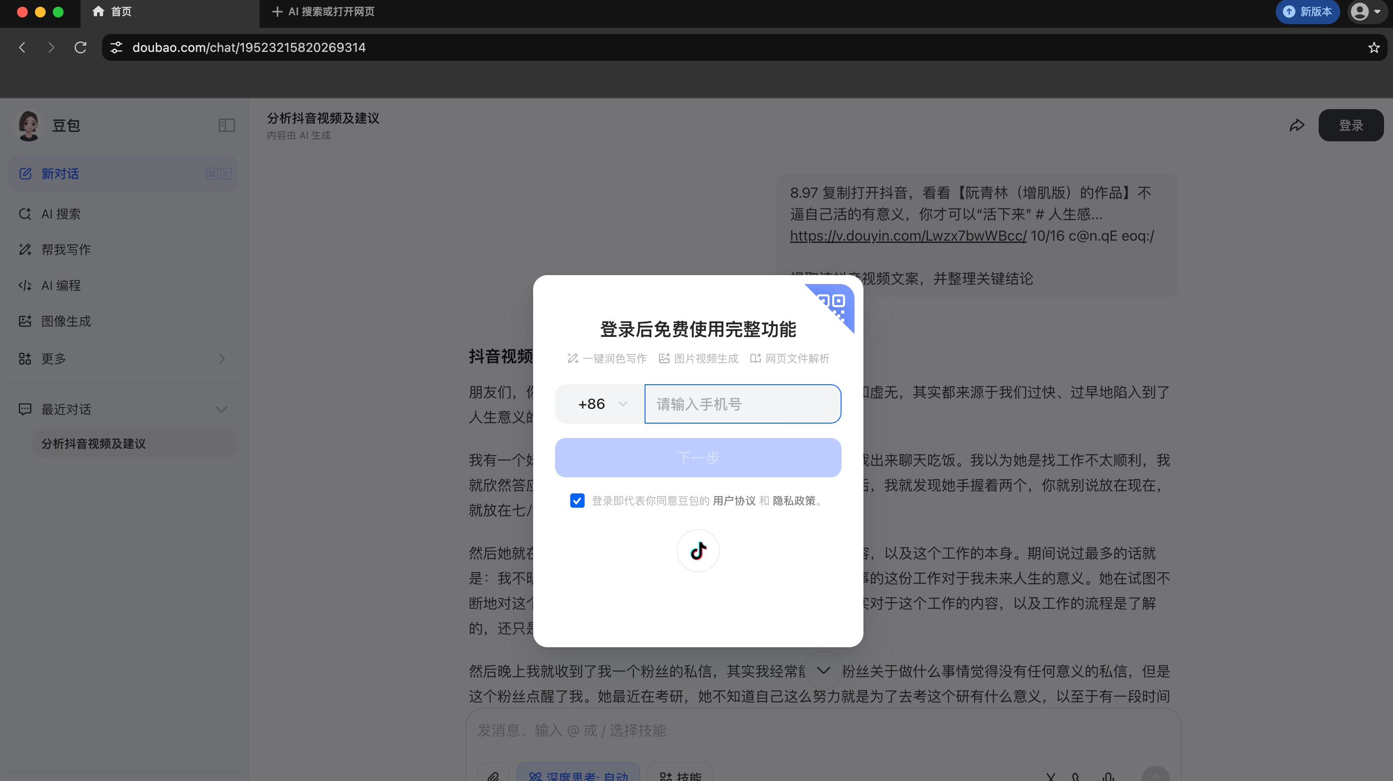Open the +86 country code dropdown
This screenshot has height=781, width=1393.
600,404
